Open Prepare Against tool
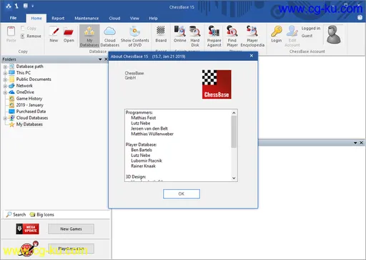The width and height of the screenshot is (366, 260). [214, 36]
